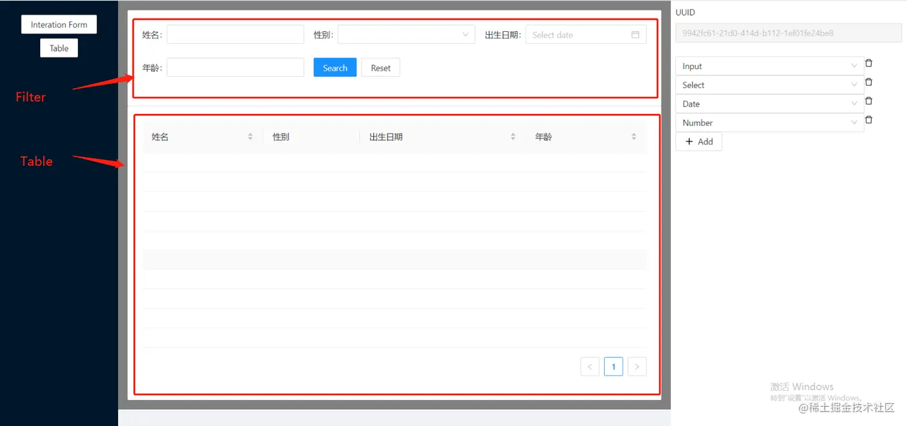Sort table by 出生日期 column arrows
This screenshot has width=907, height=426.
click(513, 137)
